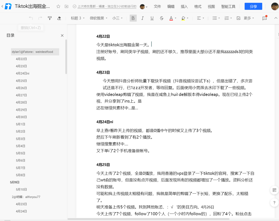
Task: Clear formatting with the eraser icon
Action: point(59,18)
